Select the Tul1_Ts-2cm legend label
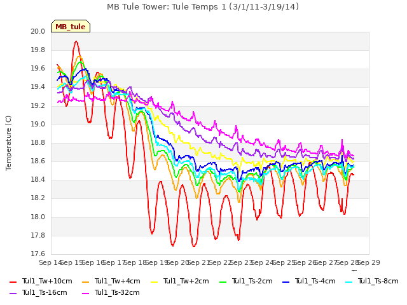This screenshot has width=407, height=305. click(x=252, y=281)
